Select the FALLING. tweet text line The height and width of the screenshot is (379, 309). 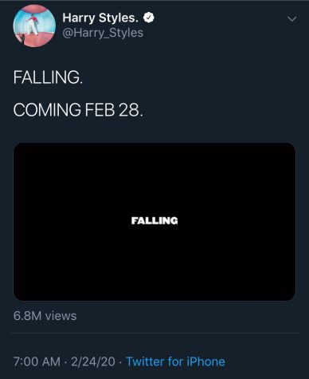[x=48, y=77]
